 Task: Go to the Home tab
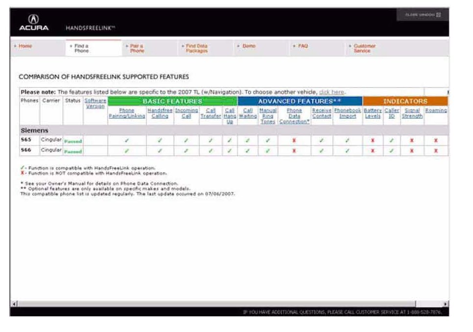pos(25,46)
